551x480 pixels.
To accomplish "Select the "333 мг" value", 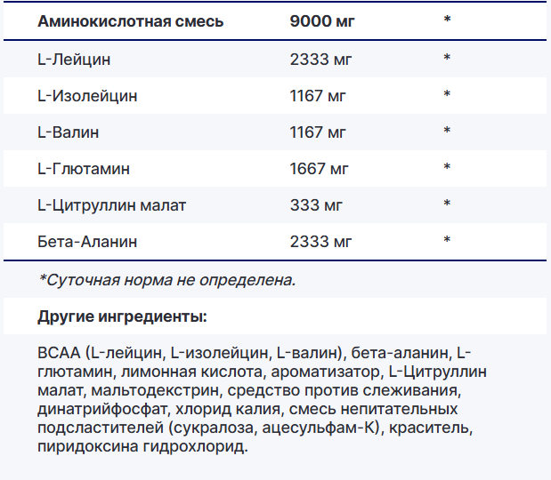I will 314,204.
